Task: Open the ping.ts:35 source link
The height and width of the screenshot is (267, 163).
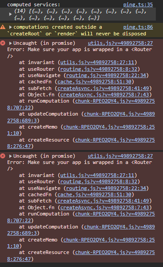Action: click(138, 4)
